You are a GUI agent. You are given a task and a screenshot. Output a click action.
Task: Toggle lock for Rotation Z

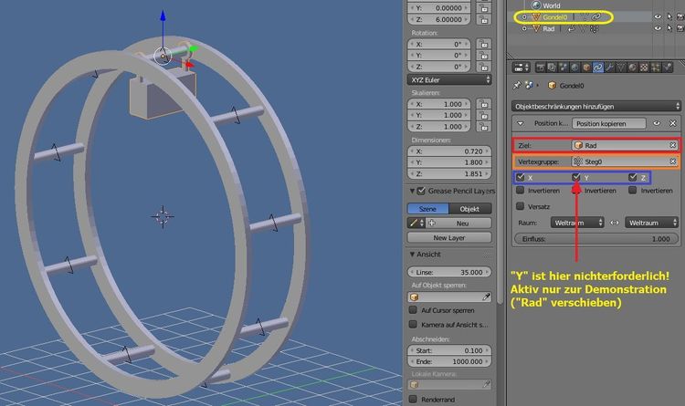pos(483,67)
